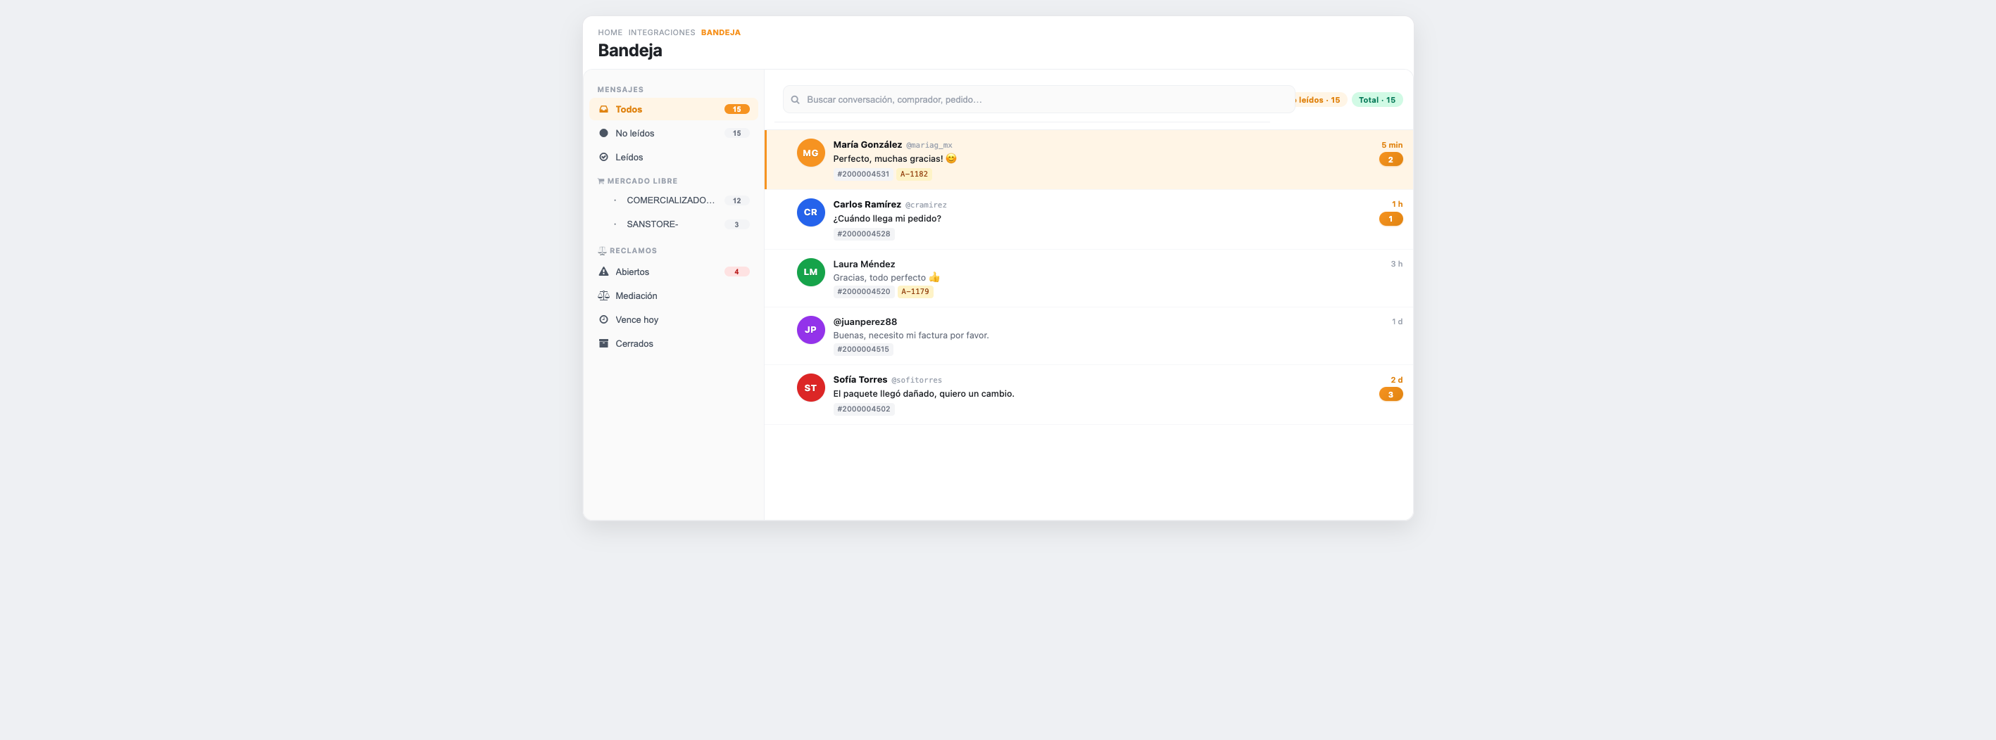
Task: Click the 12 badge on COMERCIALIZADO…
Action: tap(737, 200)
